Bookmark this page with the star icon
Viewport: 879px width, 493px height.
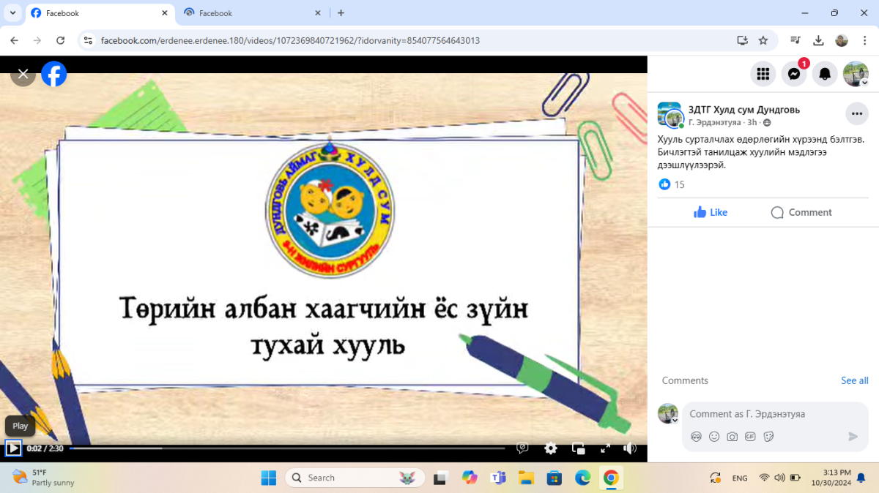pyautogui.click(x=763, y=40)
